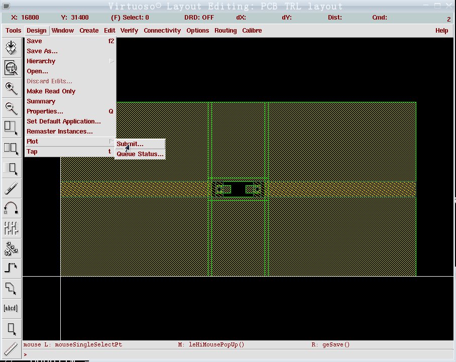This screenshot has height=362, width=456.
Task: Select the Rectangle drawing tool icon
Action: 12,328
